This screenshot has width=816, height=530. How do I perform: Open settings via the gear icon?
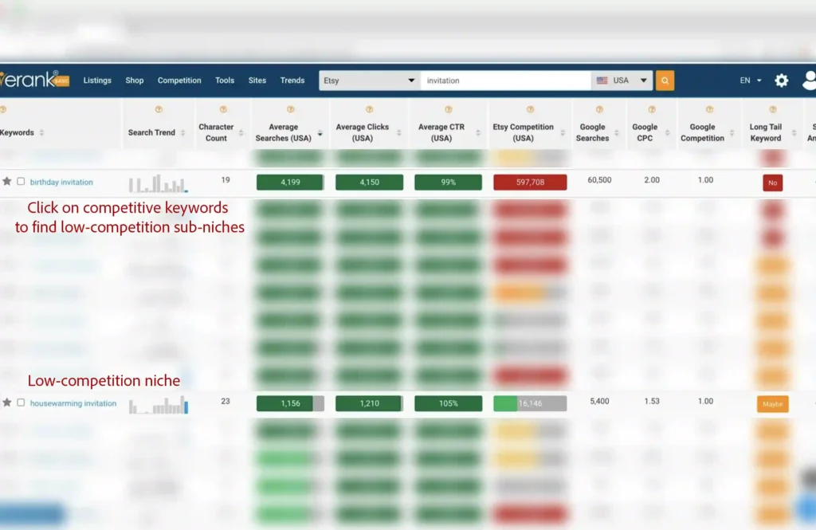(x=781, y=80)
